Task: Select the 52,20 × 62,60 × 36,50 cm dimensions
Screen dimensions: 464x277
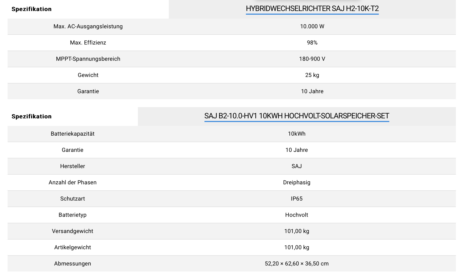Action: pos(296,264)
